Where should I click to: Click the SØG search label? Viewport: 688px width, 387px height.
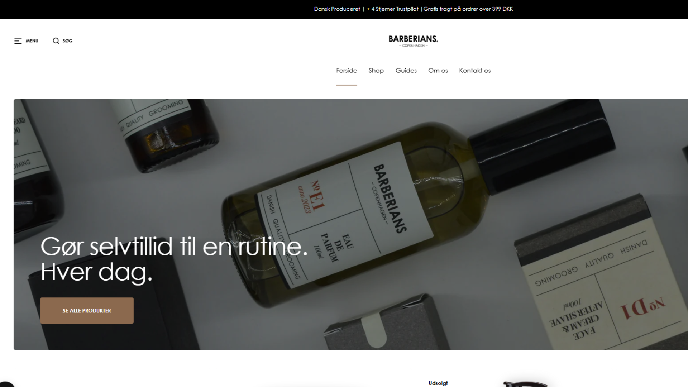[x=67, y=41]
